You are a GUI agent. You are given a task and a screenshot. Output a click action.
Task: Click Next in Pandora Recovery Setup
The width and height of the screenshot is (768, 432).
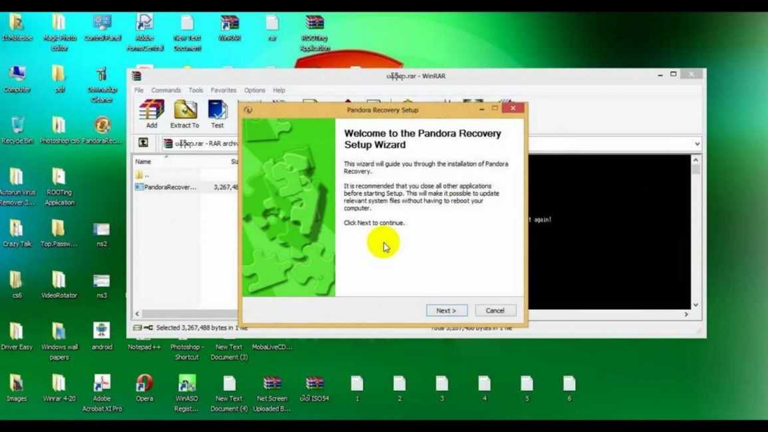[x=446, y=310]
